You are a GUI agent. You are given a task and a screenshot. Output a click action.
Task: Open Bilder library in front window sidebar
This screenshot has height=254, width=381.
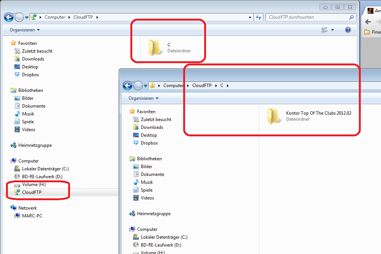coord(143,167)
